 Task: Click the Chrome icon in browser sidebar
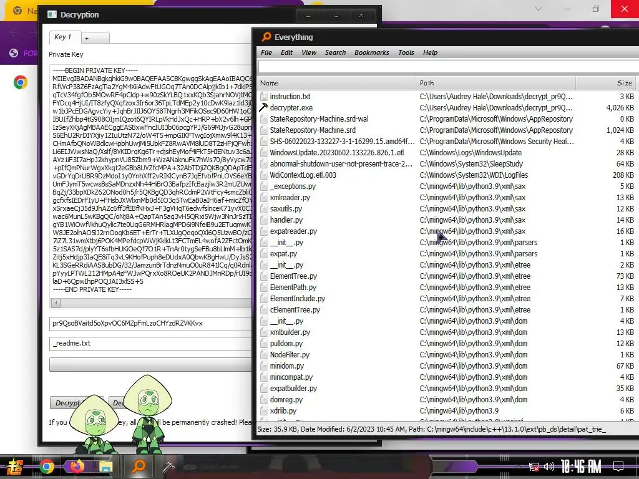pyautogui.click(x=21, y=83)
